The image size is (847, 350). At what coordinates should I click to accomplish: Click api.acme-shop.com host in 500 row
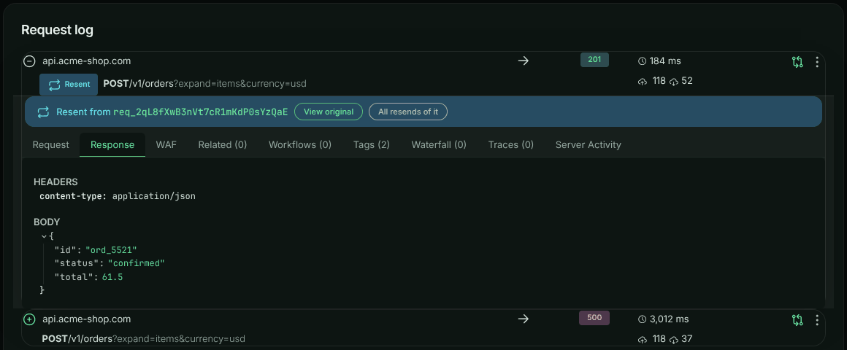point(86,319)
